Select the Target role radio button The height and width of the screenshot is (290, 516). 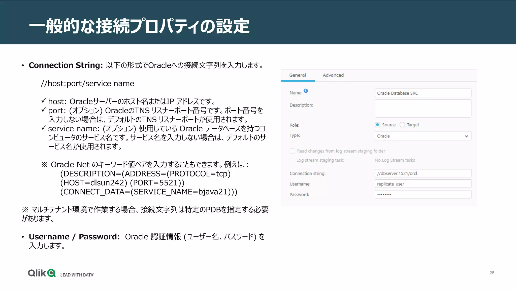pos(402,125)
